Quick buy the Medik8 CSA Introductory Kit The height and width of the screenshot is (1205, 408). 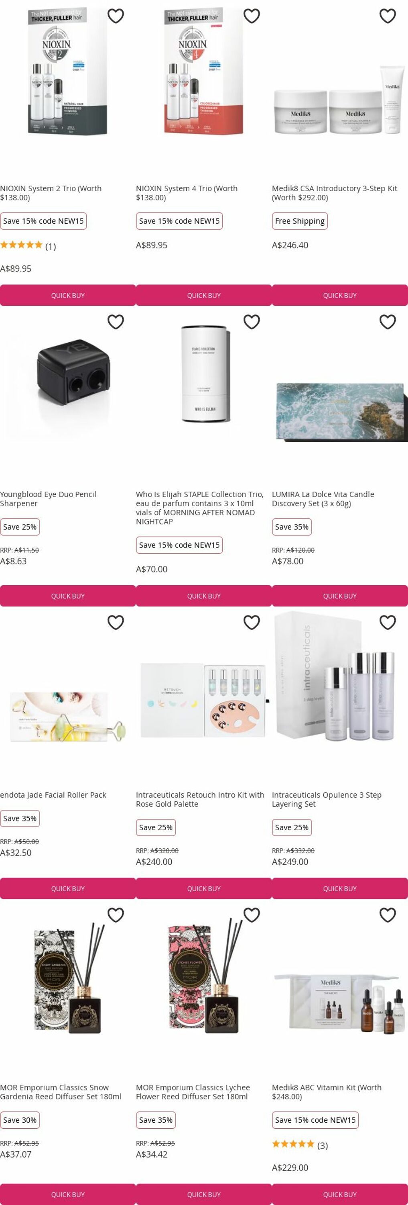pyautogui.click(x=340, y=295)
